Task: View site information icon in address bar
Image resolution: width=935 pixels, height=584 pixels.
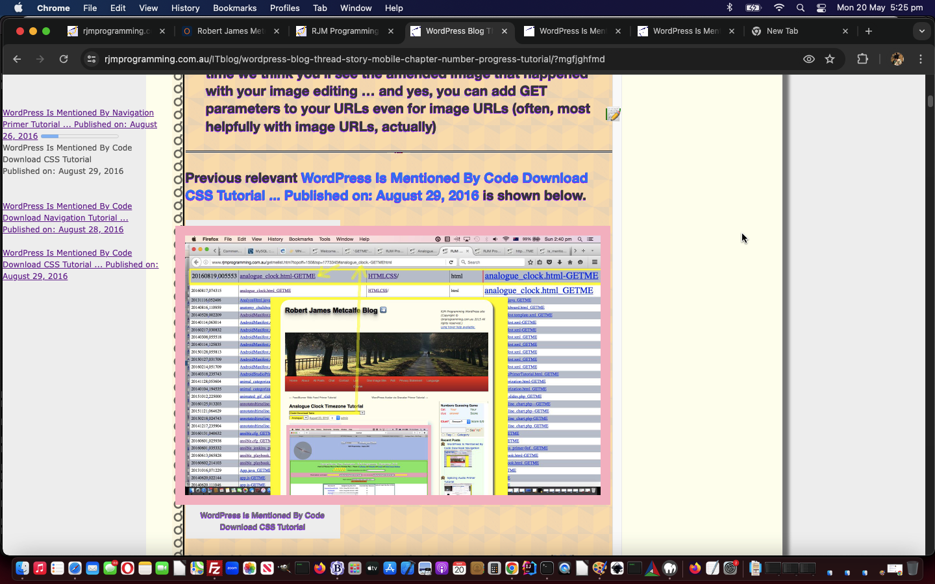Action: (x=92, y=59)
